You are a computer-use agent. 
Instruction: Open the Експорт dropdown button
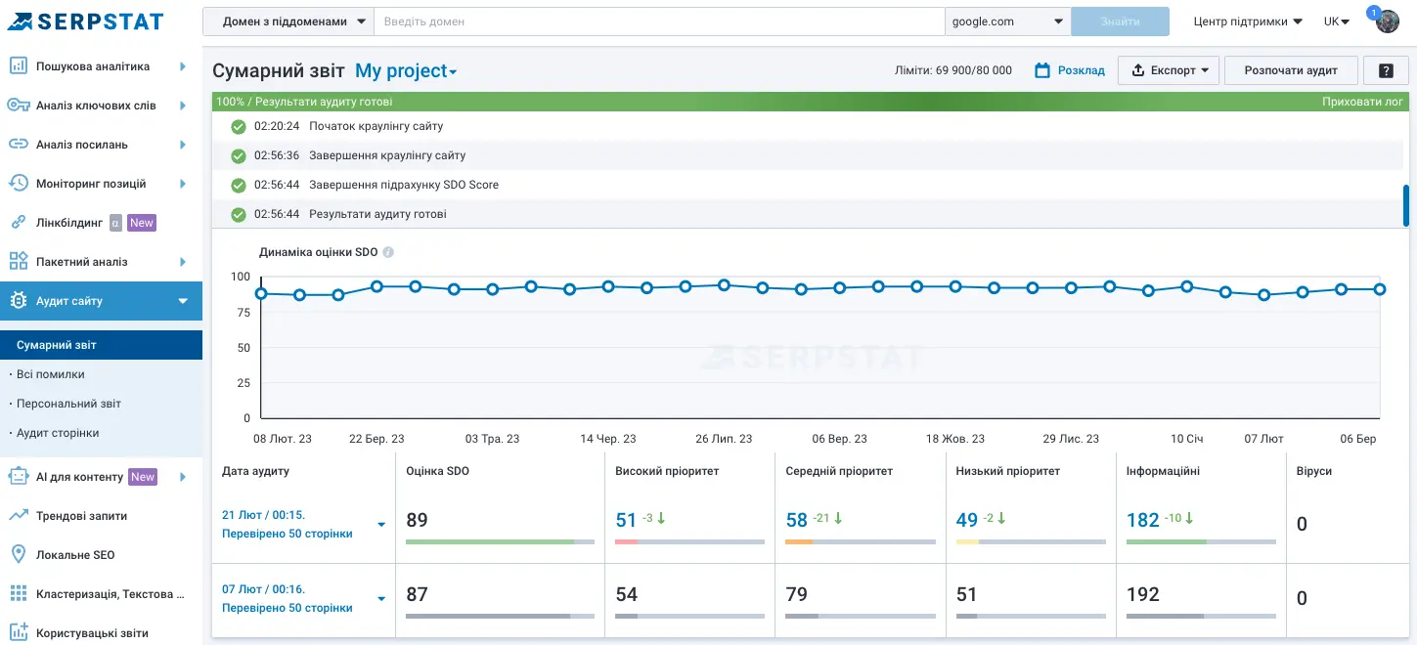point(1169,70)
